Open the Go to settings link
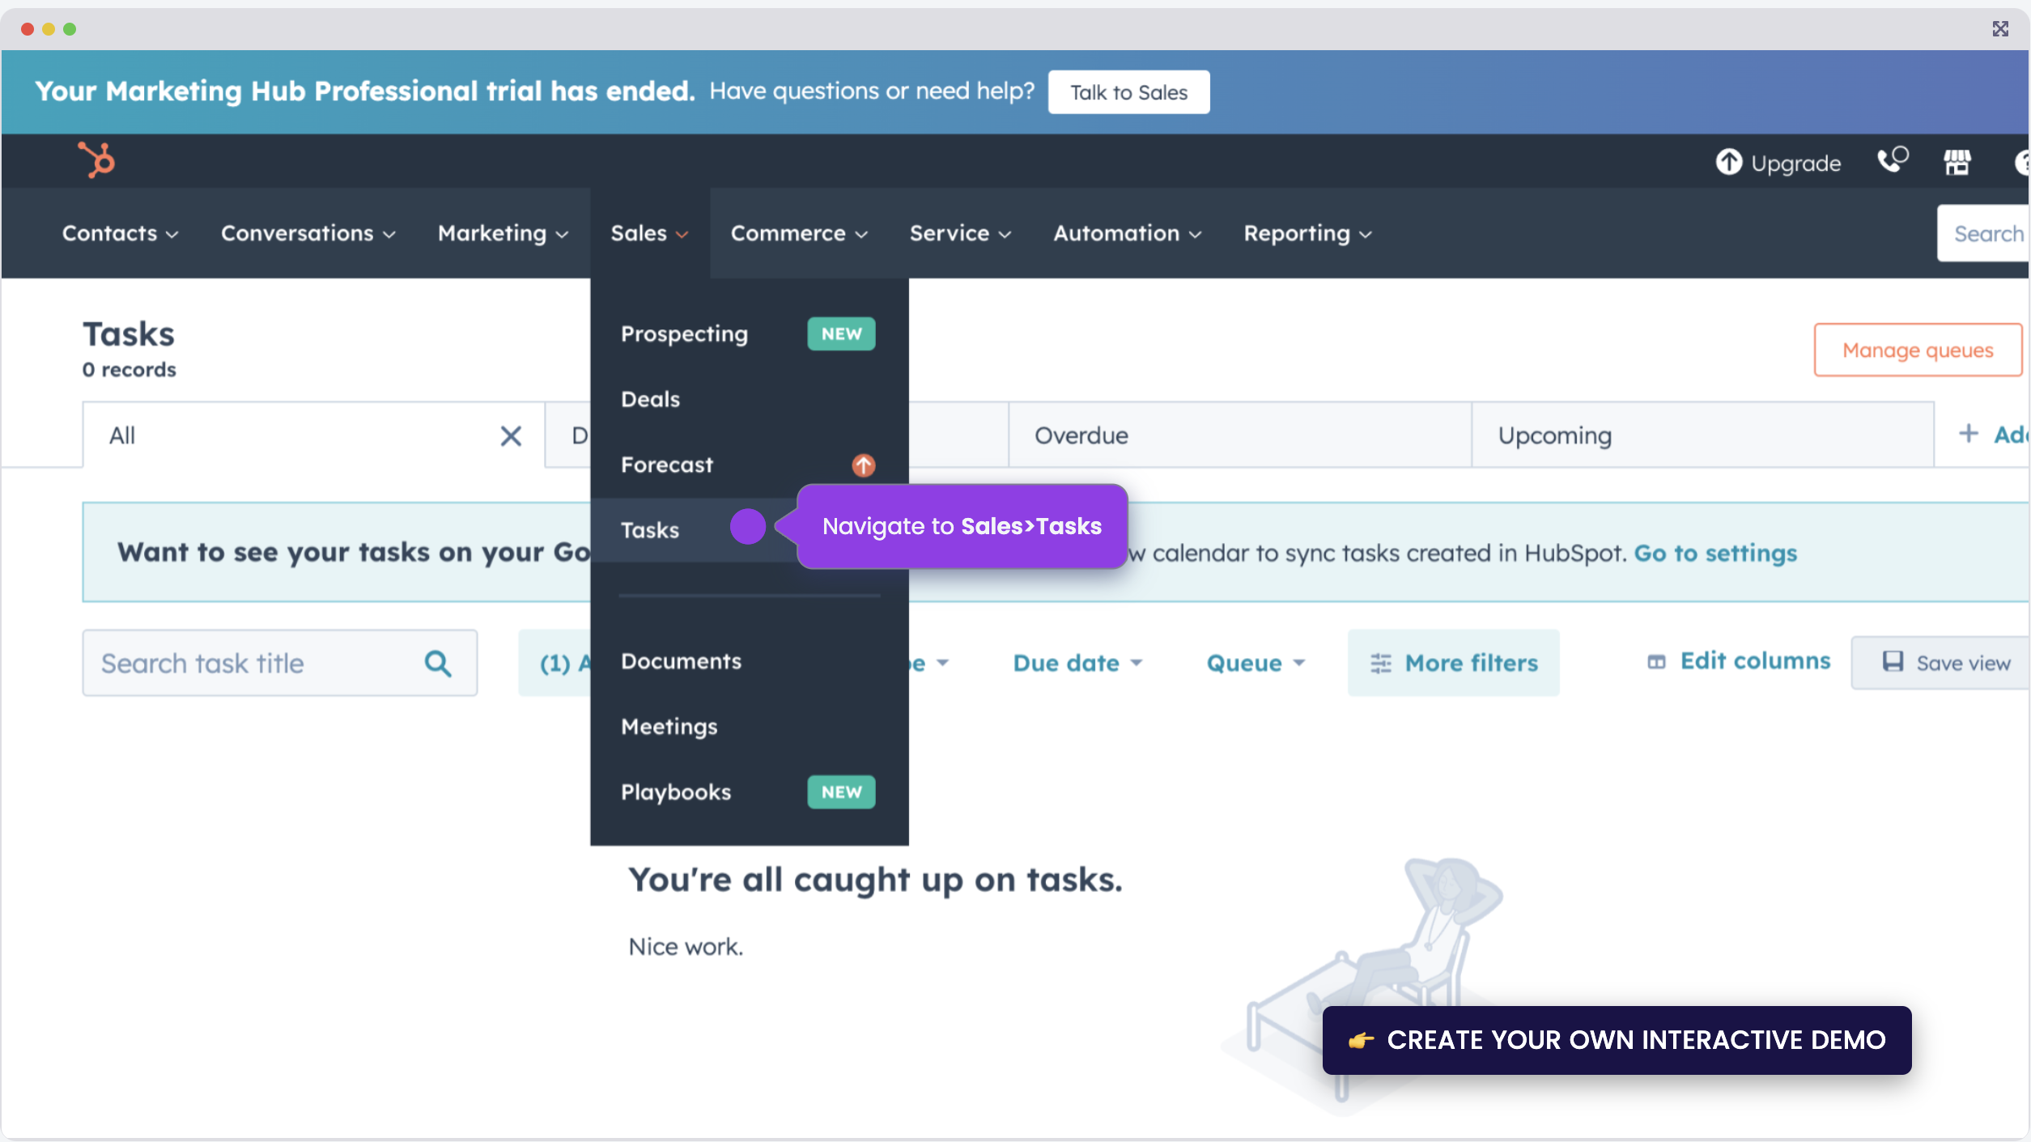This screenshot has height=1142, width=2031. click(x=1715, y=554)
